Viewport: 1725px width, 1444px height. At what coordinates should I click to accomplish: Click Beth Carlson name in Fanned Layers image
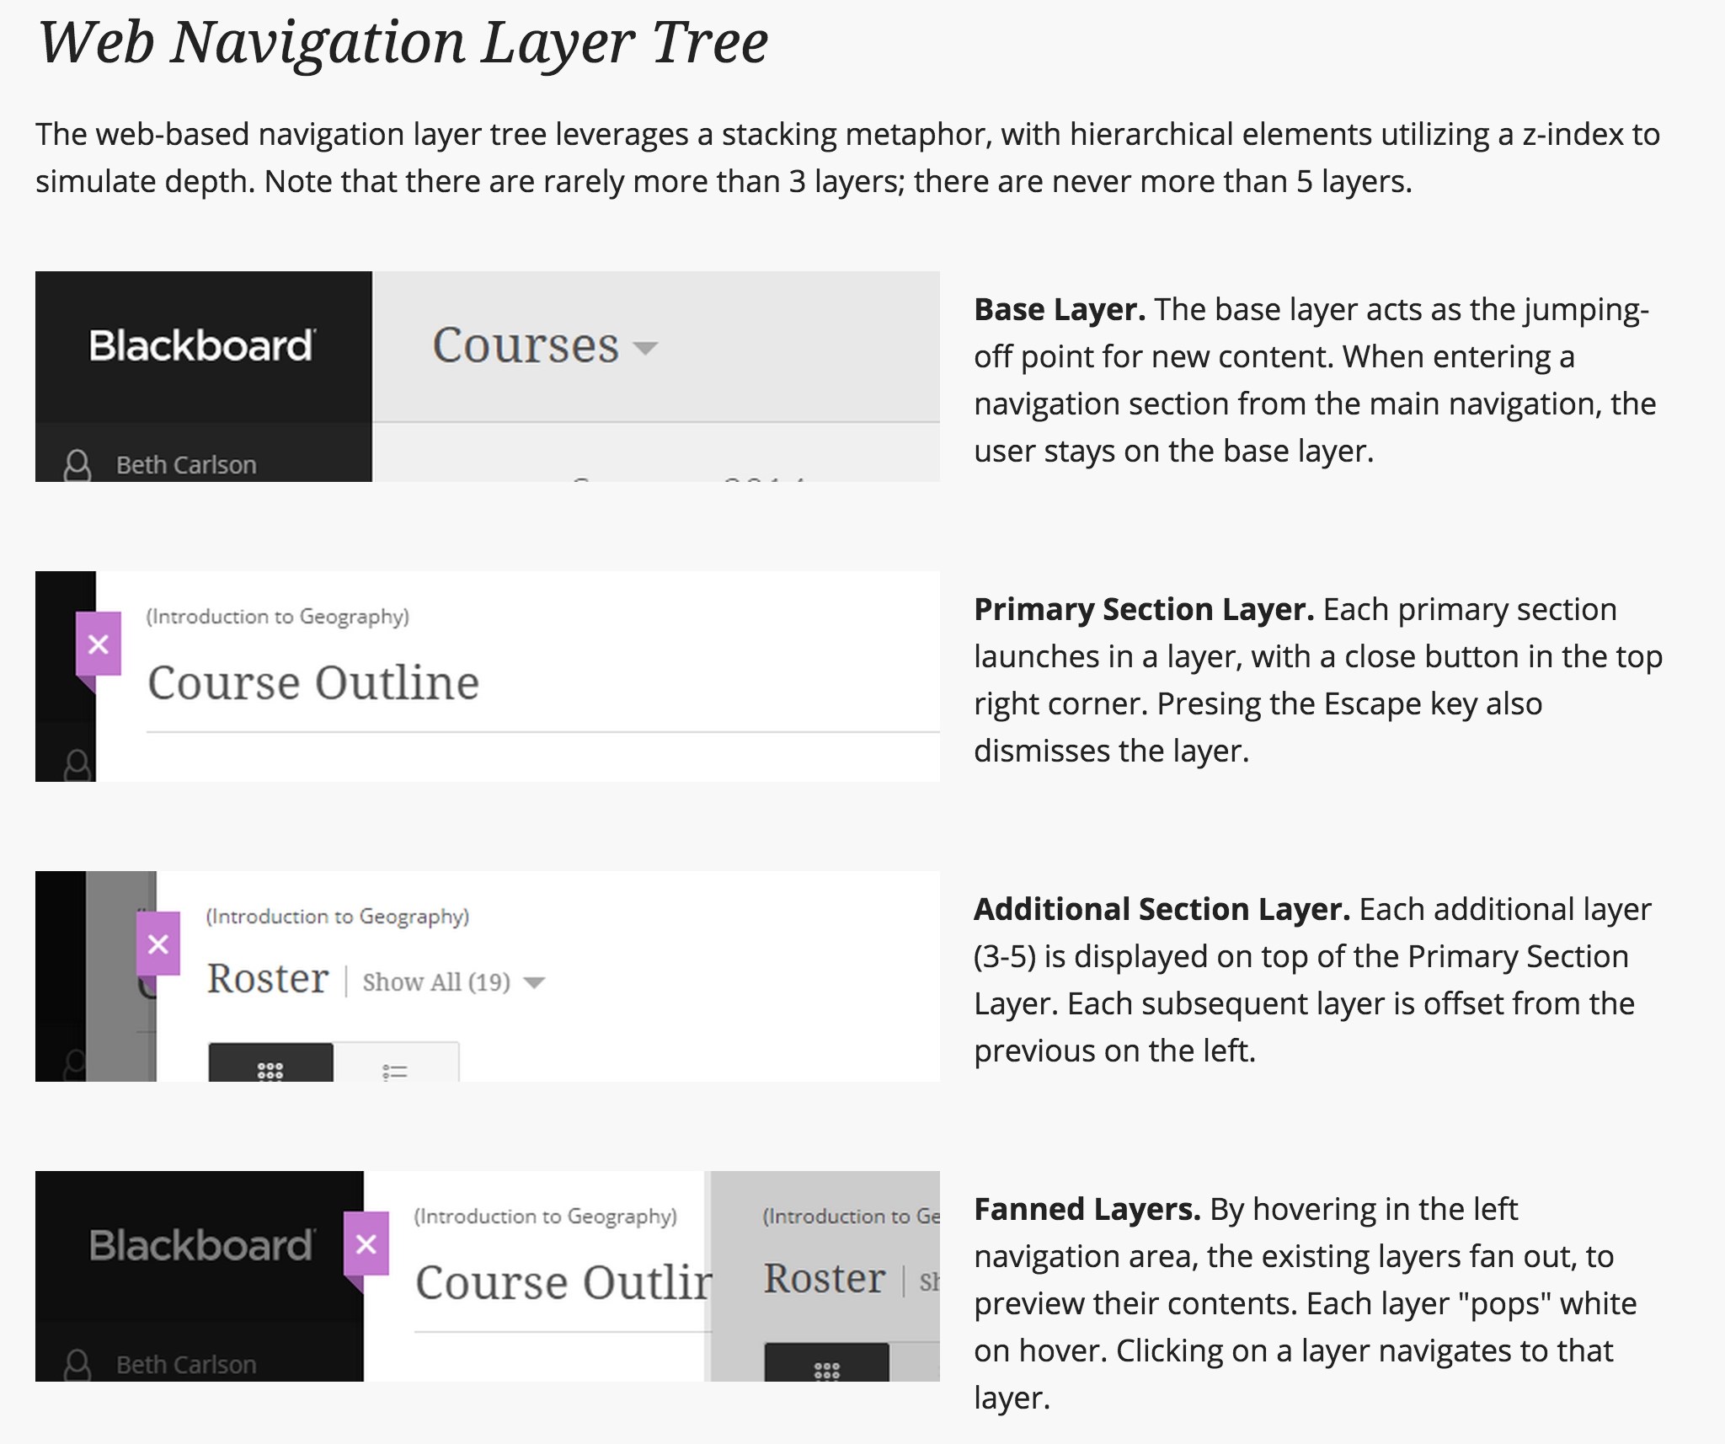click(186, 1364)
